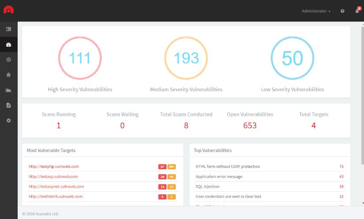Click the orange 23 badge for testaspnet

pyautogui.click(x=171, y=186)
